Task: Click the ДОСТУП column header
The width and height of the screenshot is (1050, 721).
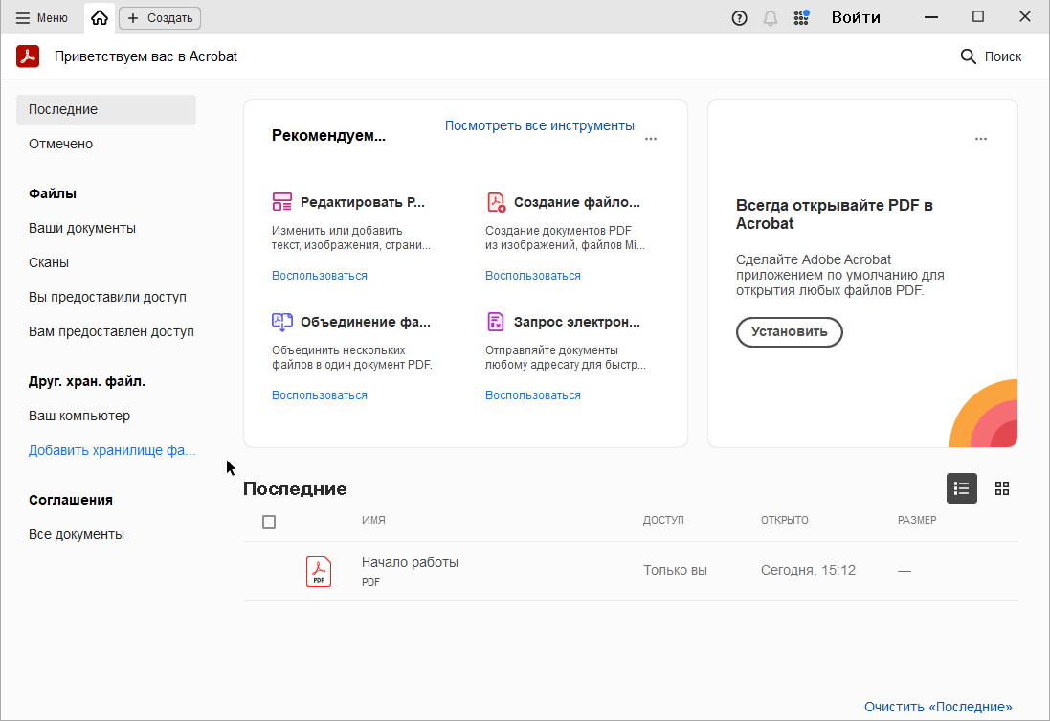Action: click(663, 521)
